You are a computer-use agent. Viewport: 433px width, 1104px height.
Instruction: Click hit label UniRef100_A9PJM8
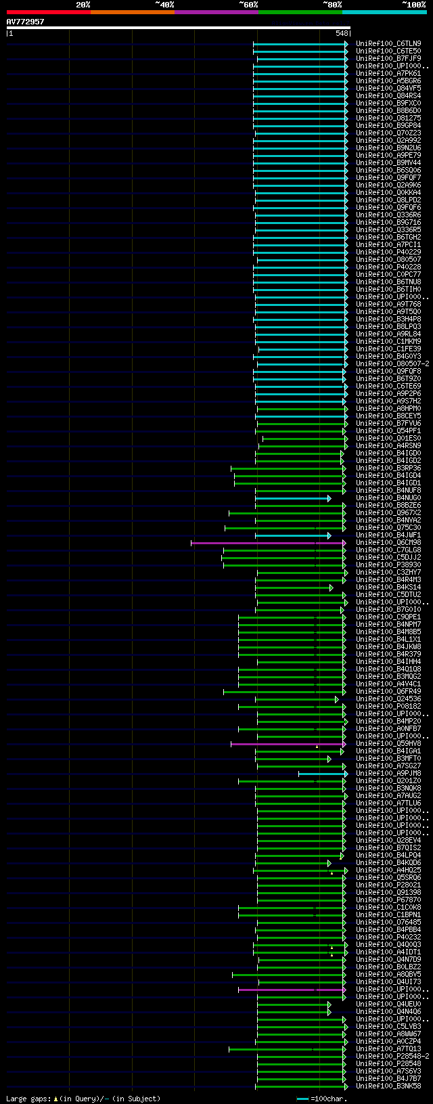click(388, 773)
